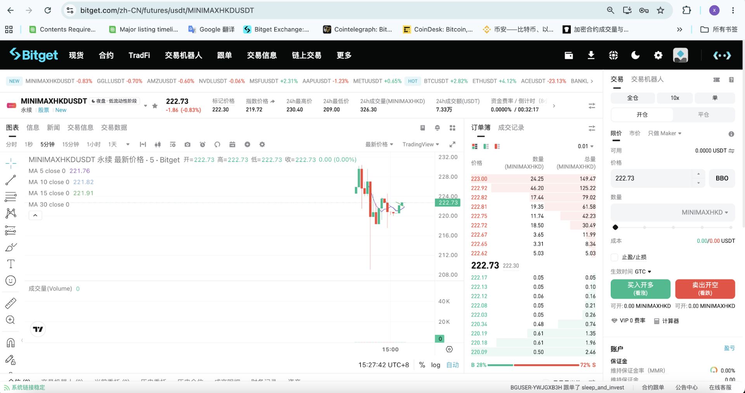The height and width of the screenshot is (393, 745).
Task: Open the TradingView chart source dropdown
Action: pos(421,144)
